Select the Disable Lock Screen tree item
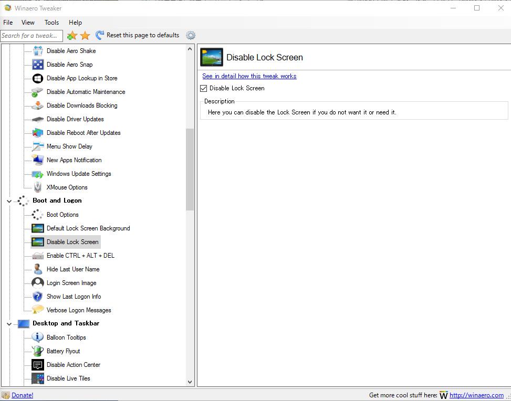Screen dimensions: 511x401 (66, 242)
